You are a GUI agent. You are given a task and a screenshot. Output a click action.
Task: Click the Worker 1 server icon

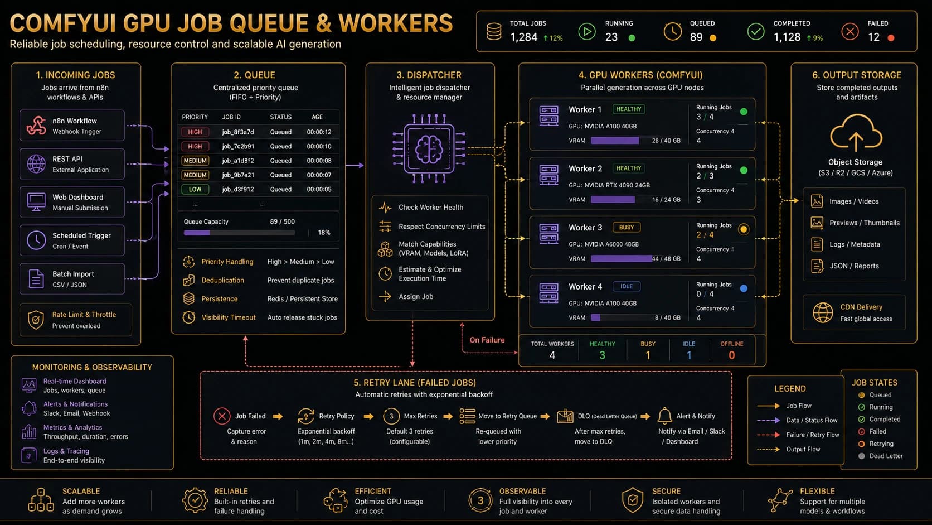click(x=549, y=116)
